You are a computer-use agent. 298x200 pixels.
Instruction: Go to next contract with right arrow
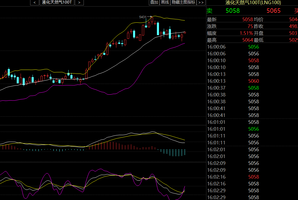point(79,2)
